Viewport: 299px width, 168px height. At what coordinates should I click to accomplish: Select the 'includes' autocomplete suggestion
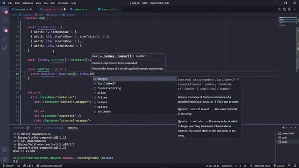135,112
